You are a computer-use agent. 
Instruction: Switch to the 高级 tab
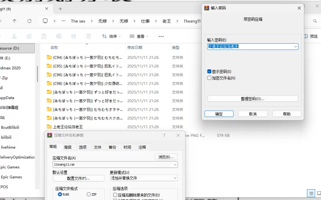(x=67, y=147)
